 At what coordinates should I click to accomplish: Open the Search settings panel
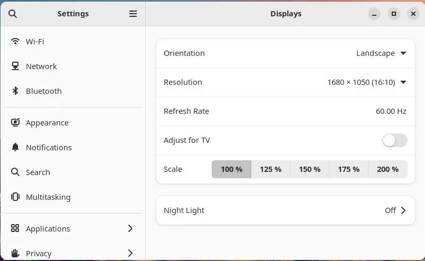(x=38, y=172)
